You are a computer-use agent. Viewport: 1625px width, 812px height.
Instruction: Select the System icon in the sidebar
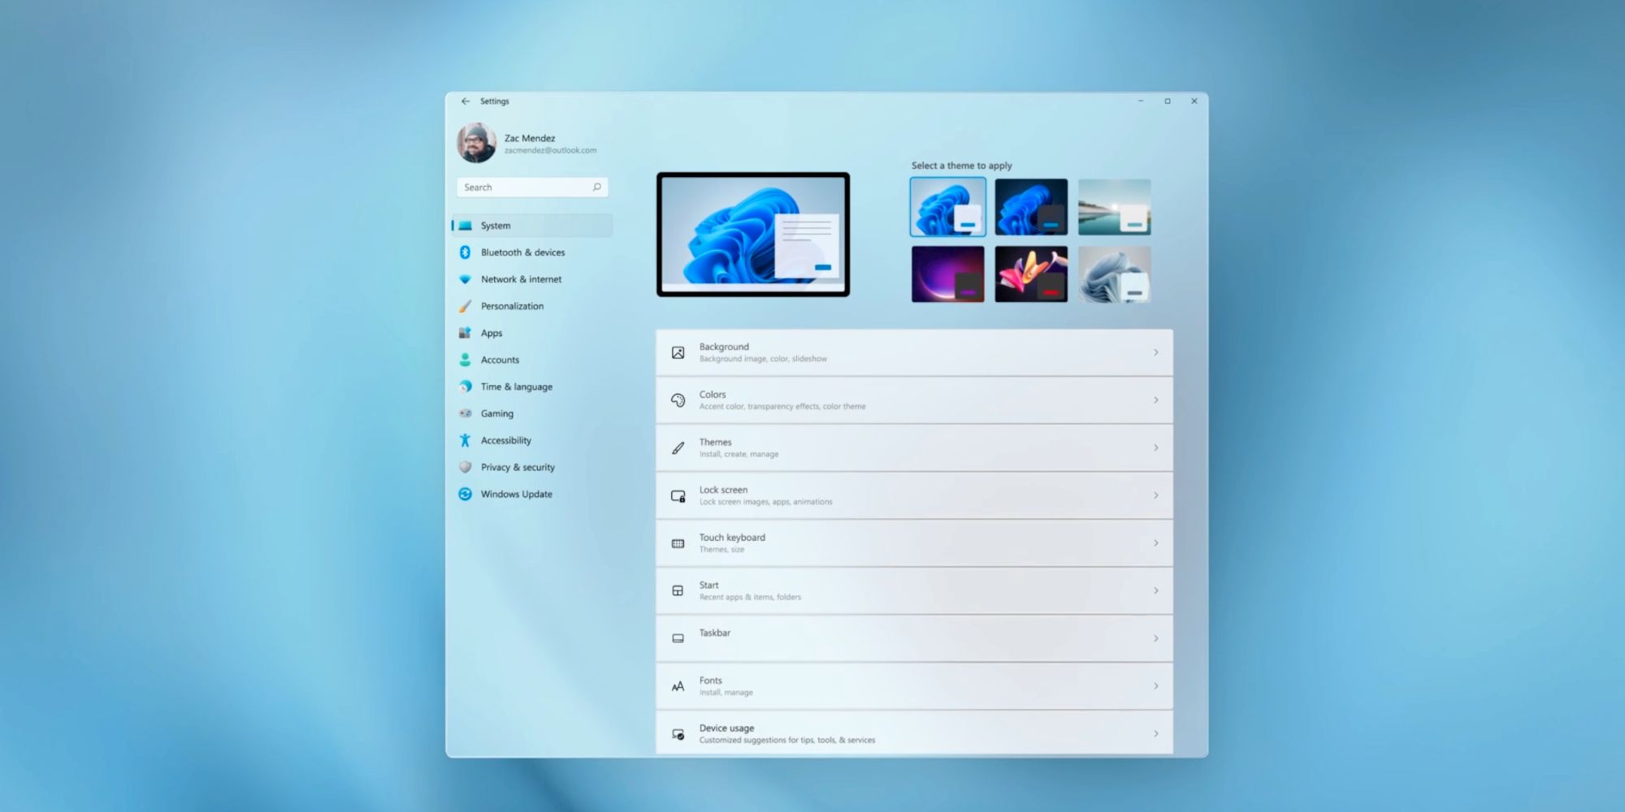click(x=465, y=226)
